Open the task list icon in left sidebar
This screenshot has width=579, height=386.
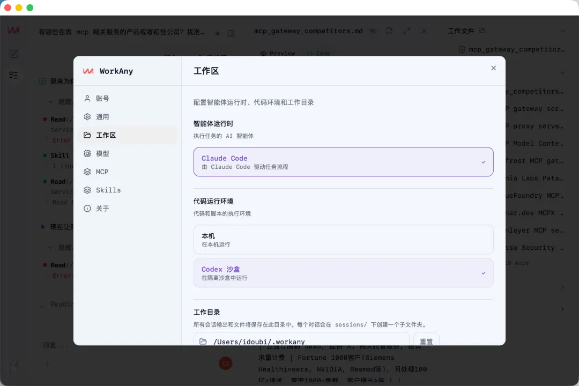pyautogui.click(x=13, y=75)
